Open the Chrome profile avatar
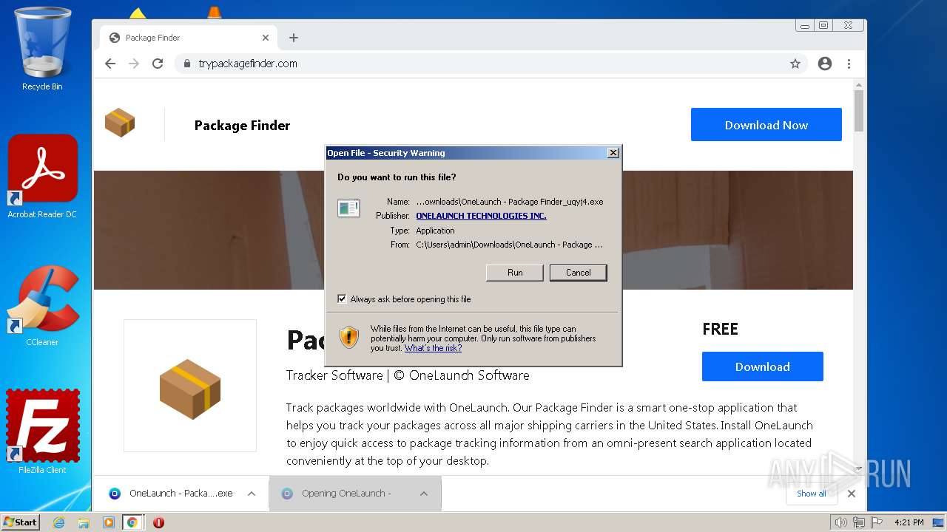This screenshot has width=947, height=532. click(x=825, y=64)
